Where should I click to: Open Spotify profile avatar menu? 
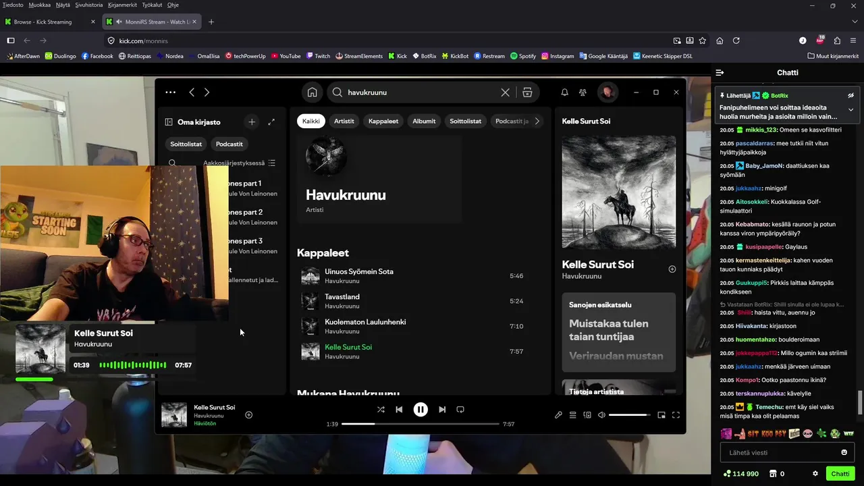click(x=607, y=92)
